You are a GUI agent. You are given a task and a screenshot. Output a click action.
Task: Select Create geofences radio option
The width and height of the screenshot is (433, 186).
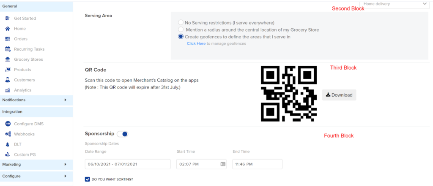(181, 36)
